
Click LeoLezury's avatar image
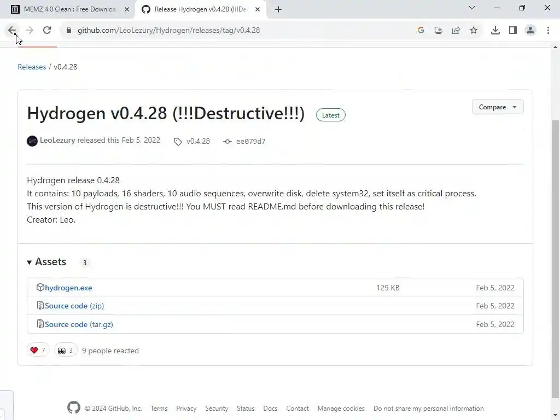(32, 141)
